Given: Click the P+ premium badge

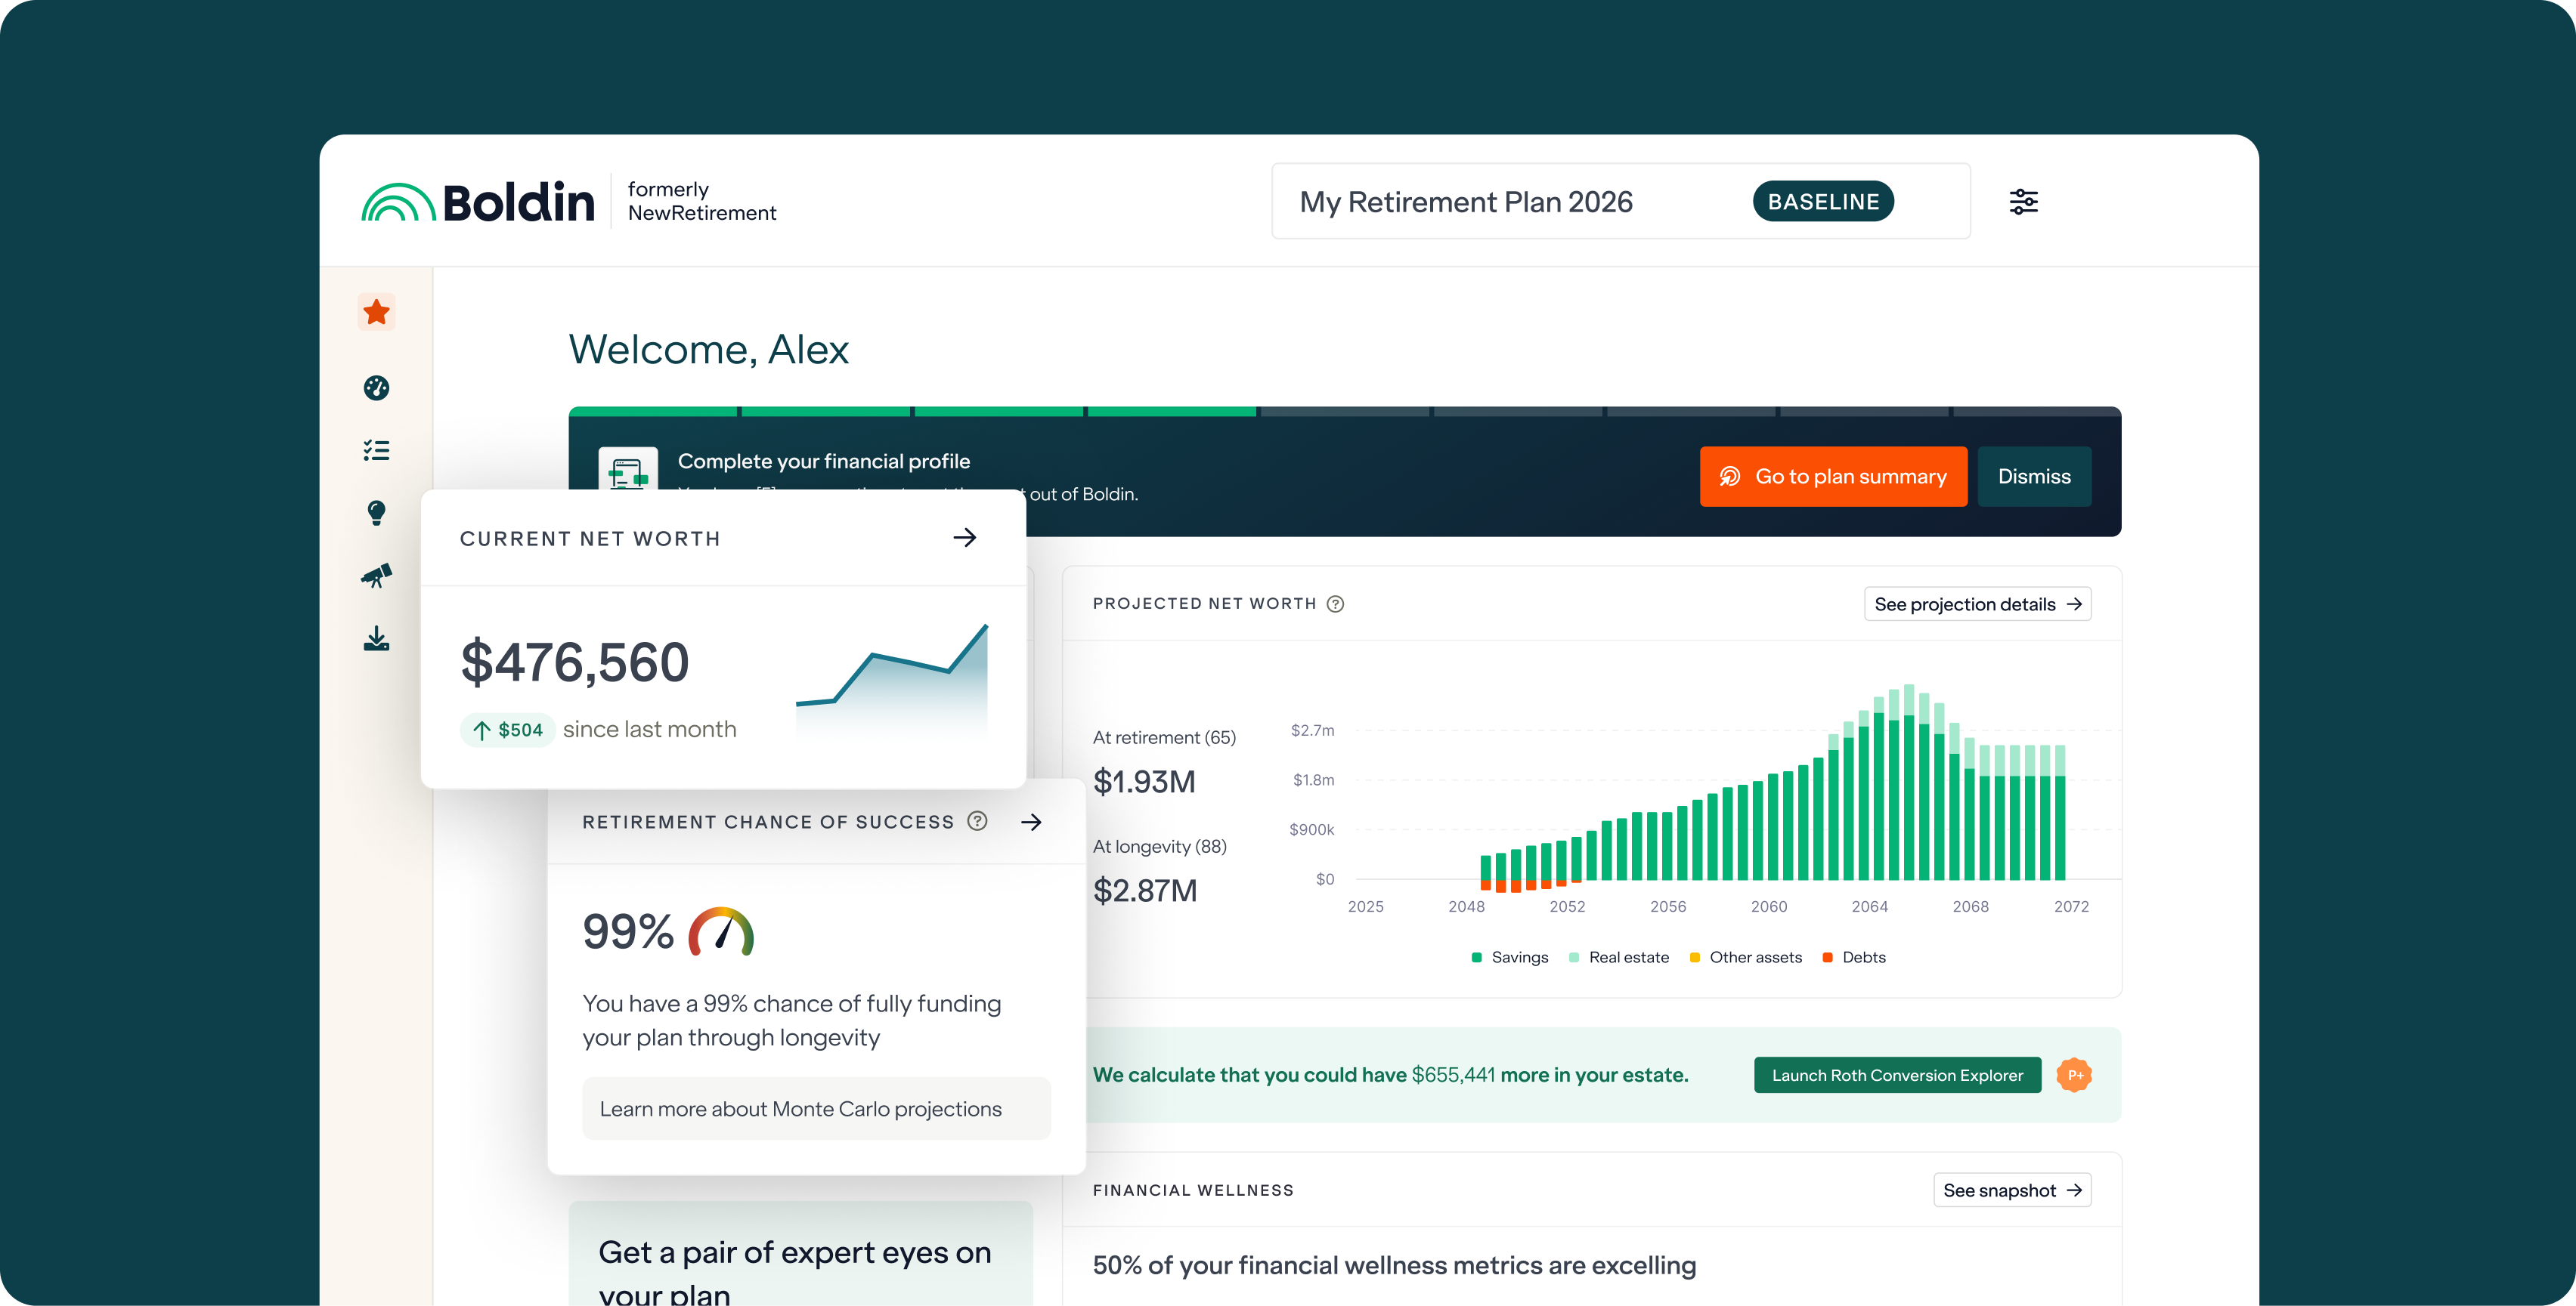Looking at the screenshot, I should (x=2074, y=1075).
